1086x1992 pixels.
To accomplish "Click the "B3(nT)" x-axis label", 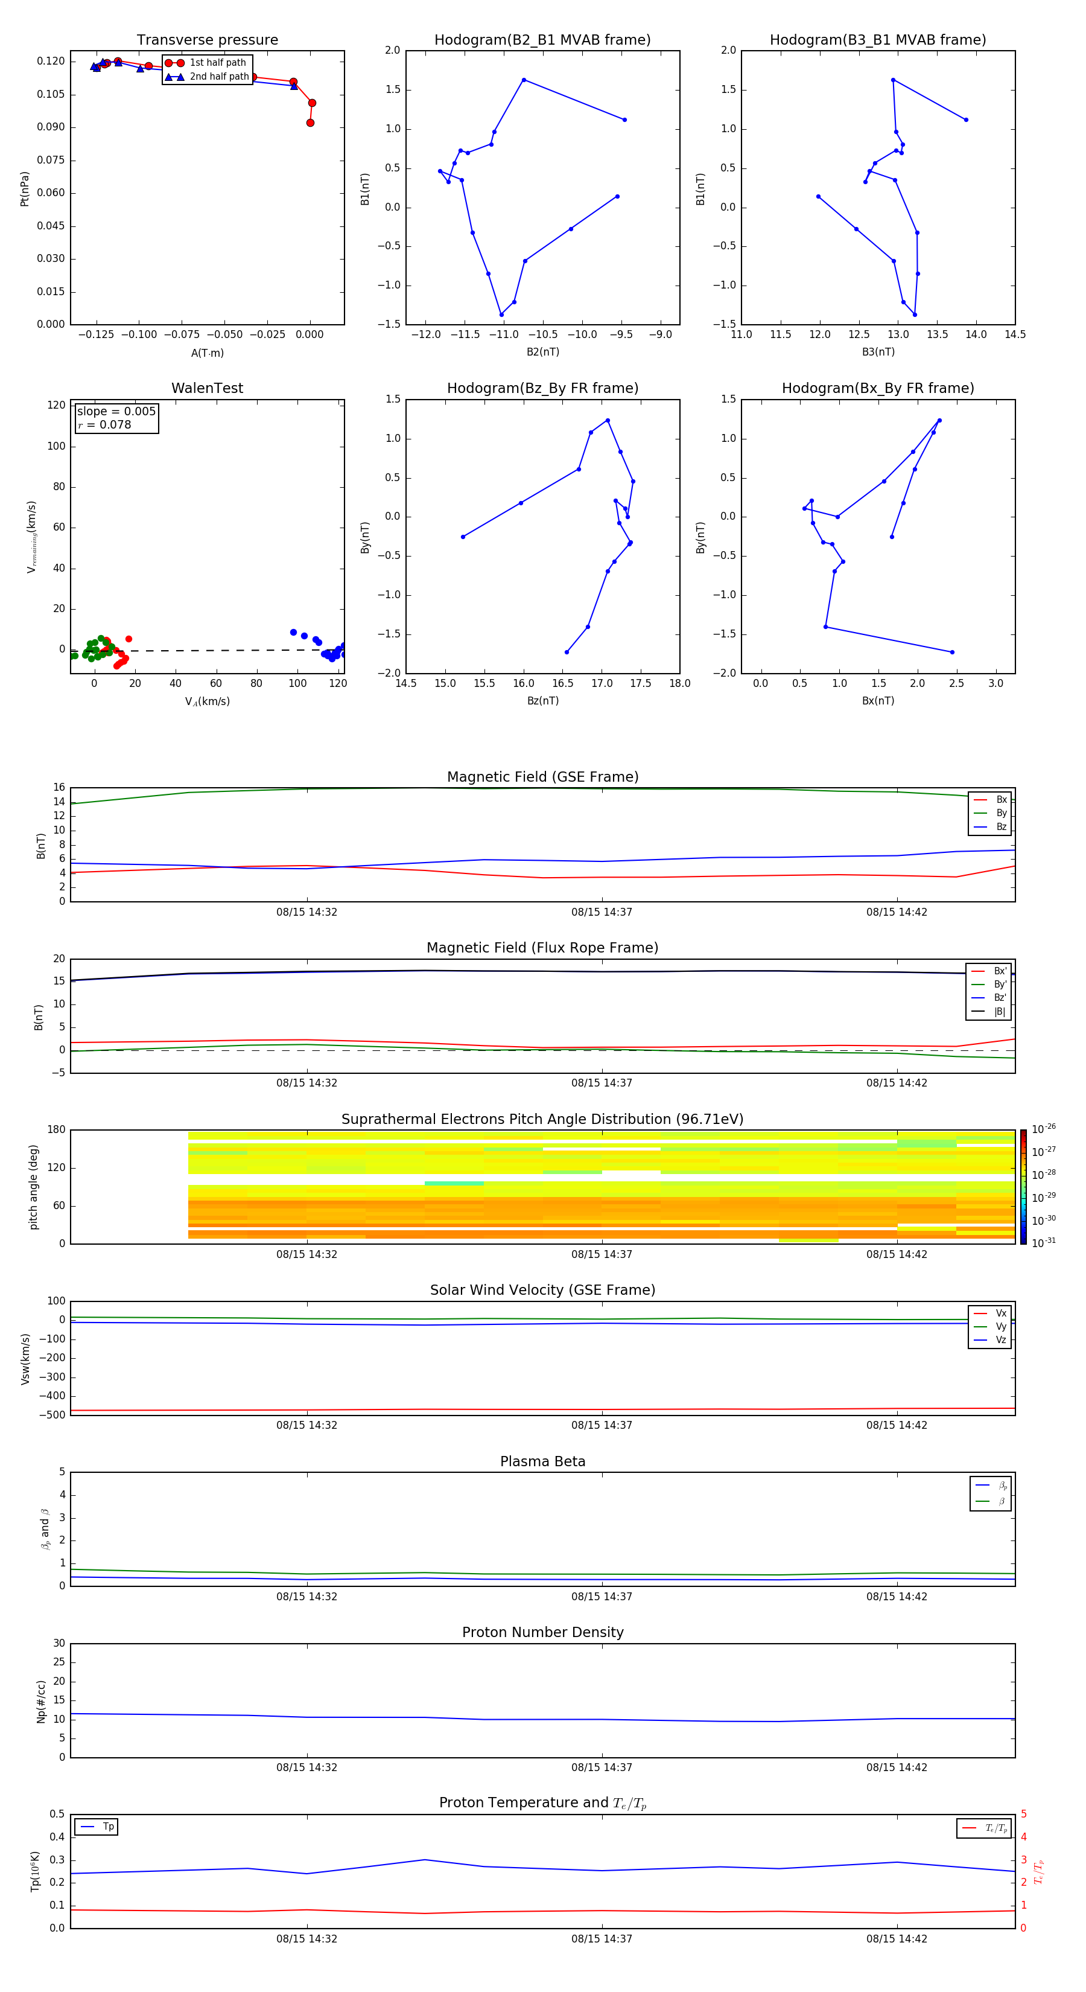I will [x=878, y=352].
